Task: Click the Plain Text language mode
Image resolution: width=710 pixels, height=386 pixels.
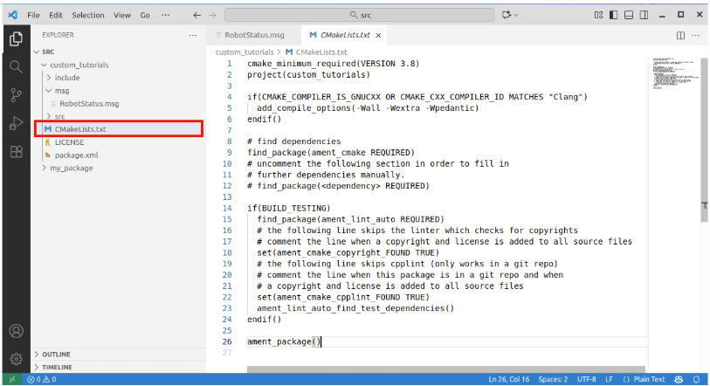Action: pos(647,379)
